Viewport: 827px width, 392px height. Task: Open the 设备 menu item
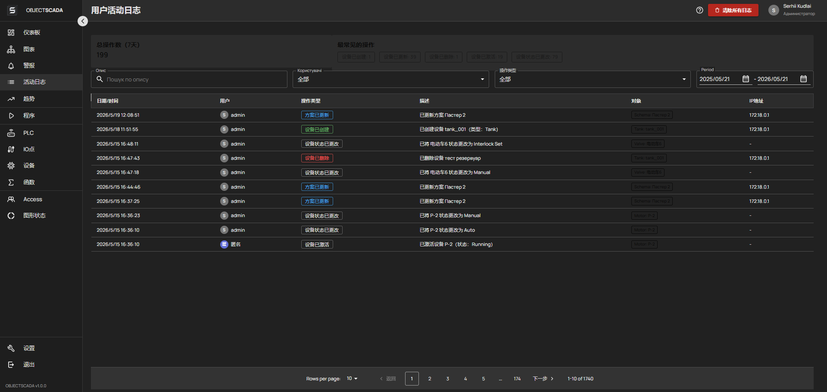[x=41, y=165]
